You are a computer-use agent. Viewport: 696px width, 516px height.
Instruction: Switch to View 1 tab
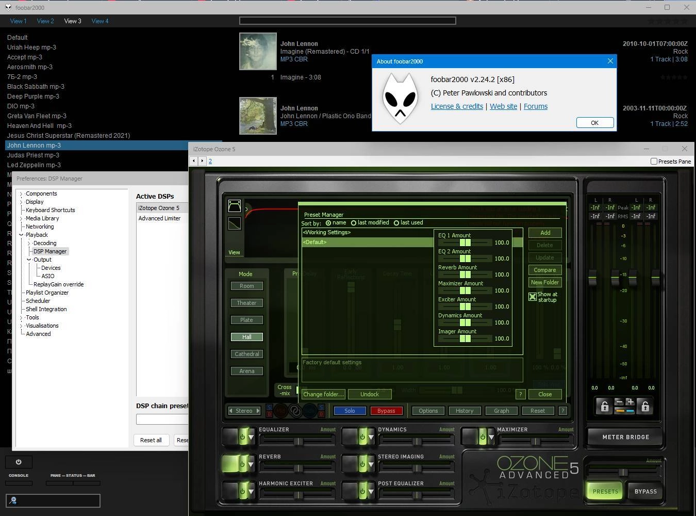tap(19, 21)
